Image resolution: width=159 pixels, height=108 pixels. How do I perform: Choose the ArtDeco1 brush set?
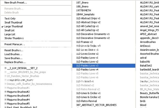pyautogui.click(x=145, y=46)
